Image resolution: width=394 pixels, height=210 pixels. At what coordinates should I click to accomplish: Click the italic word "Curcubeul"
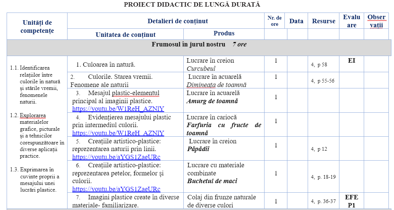pos(201,69)
